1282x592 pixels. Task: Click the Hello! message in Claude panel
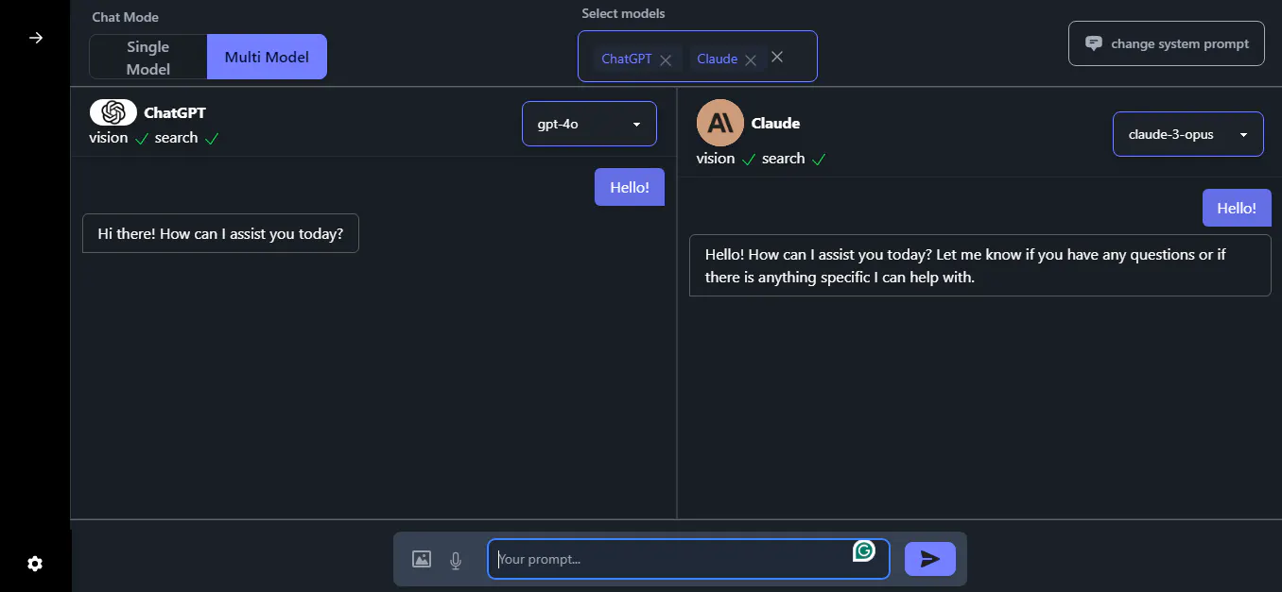click(x=1237, y=208)
